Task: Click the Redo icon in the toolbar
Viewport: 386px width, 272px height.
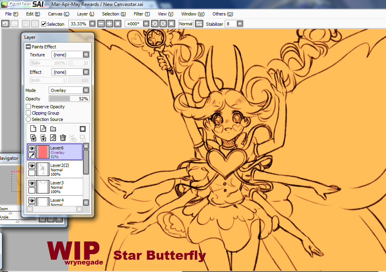Action: (x=15, y=24)
